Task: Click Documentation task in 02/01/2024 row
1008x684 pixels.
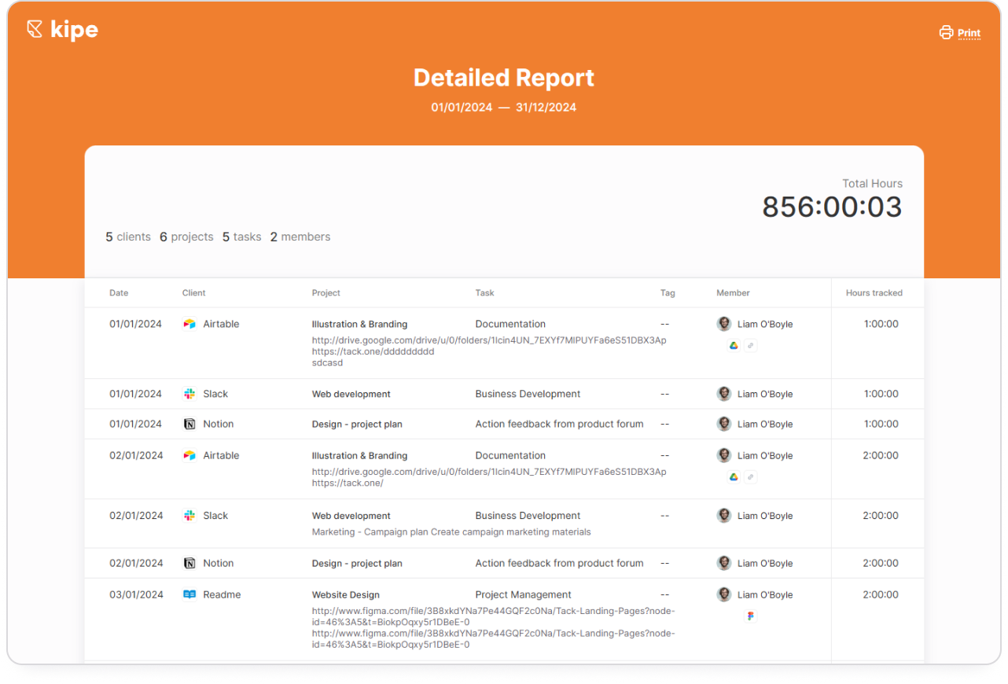Action: 510,455
